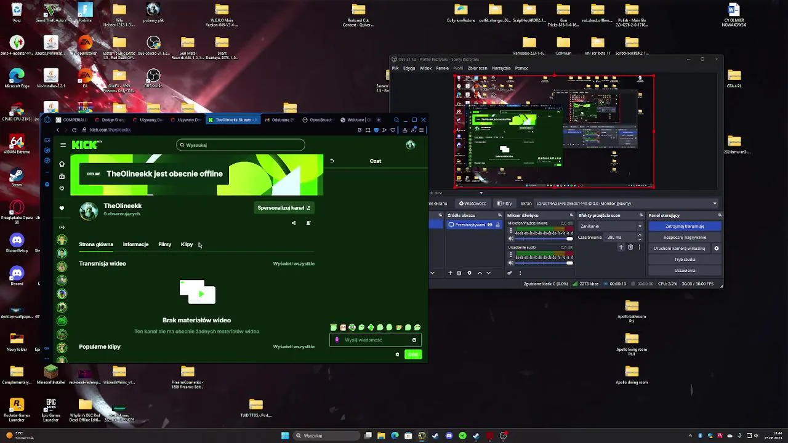Click Wyślij wiadomość chat input
788x443 pixels.
[376, 340]
